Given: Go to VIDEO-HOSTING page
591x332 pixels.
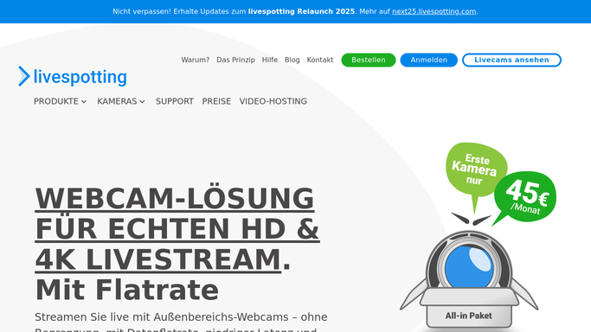Looking at the screenshot, I should (273, 101).
